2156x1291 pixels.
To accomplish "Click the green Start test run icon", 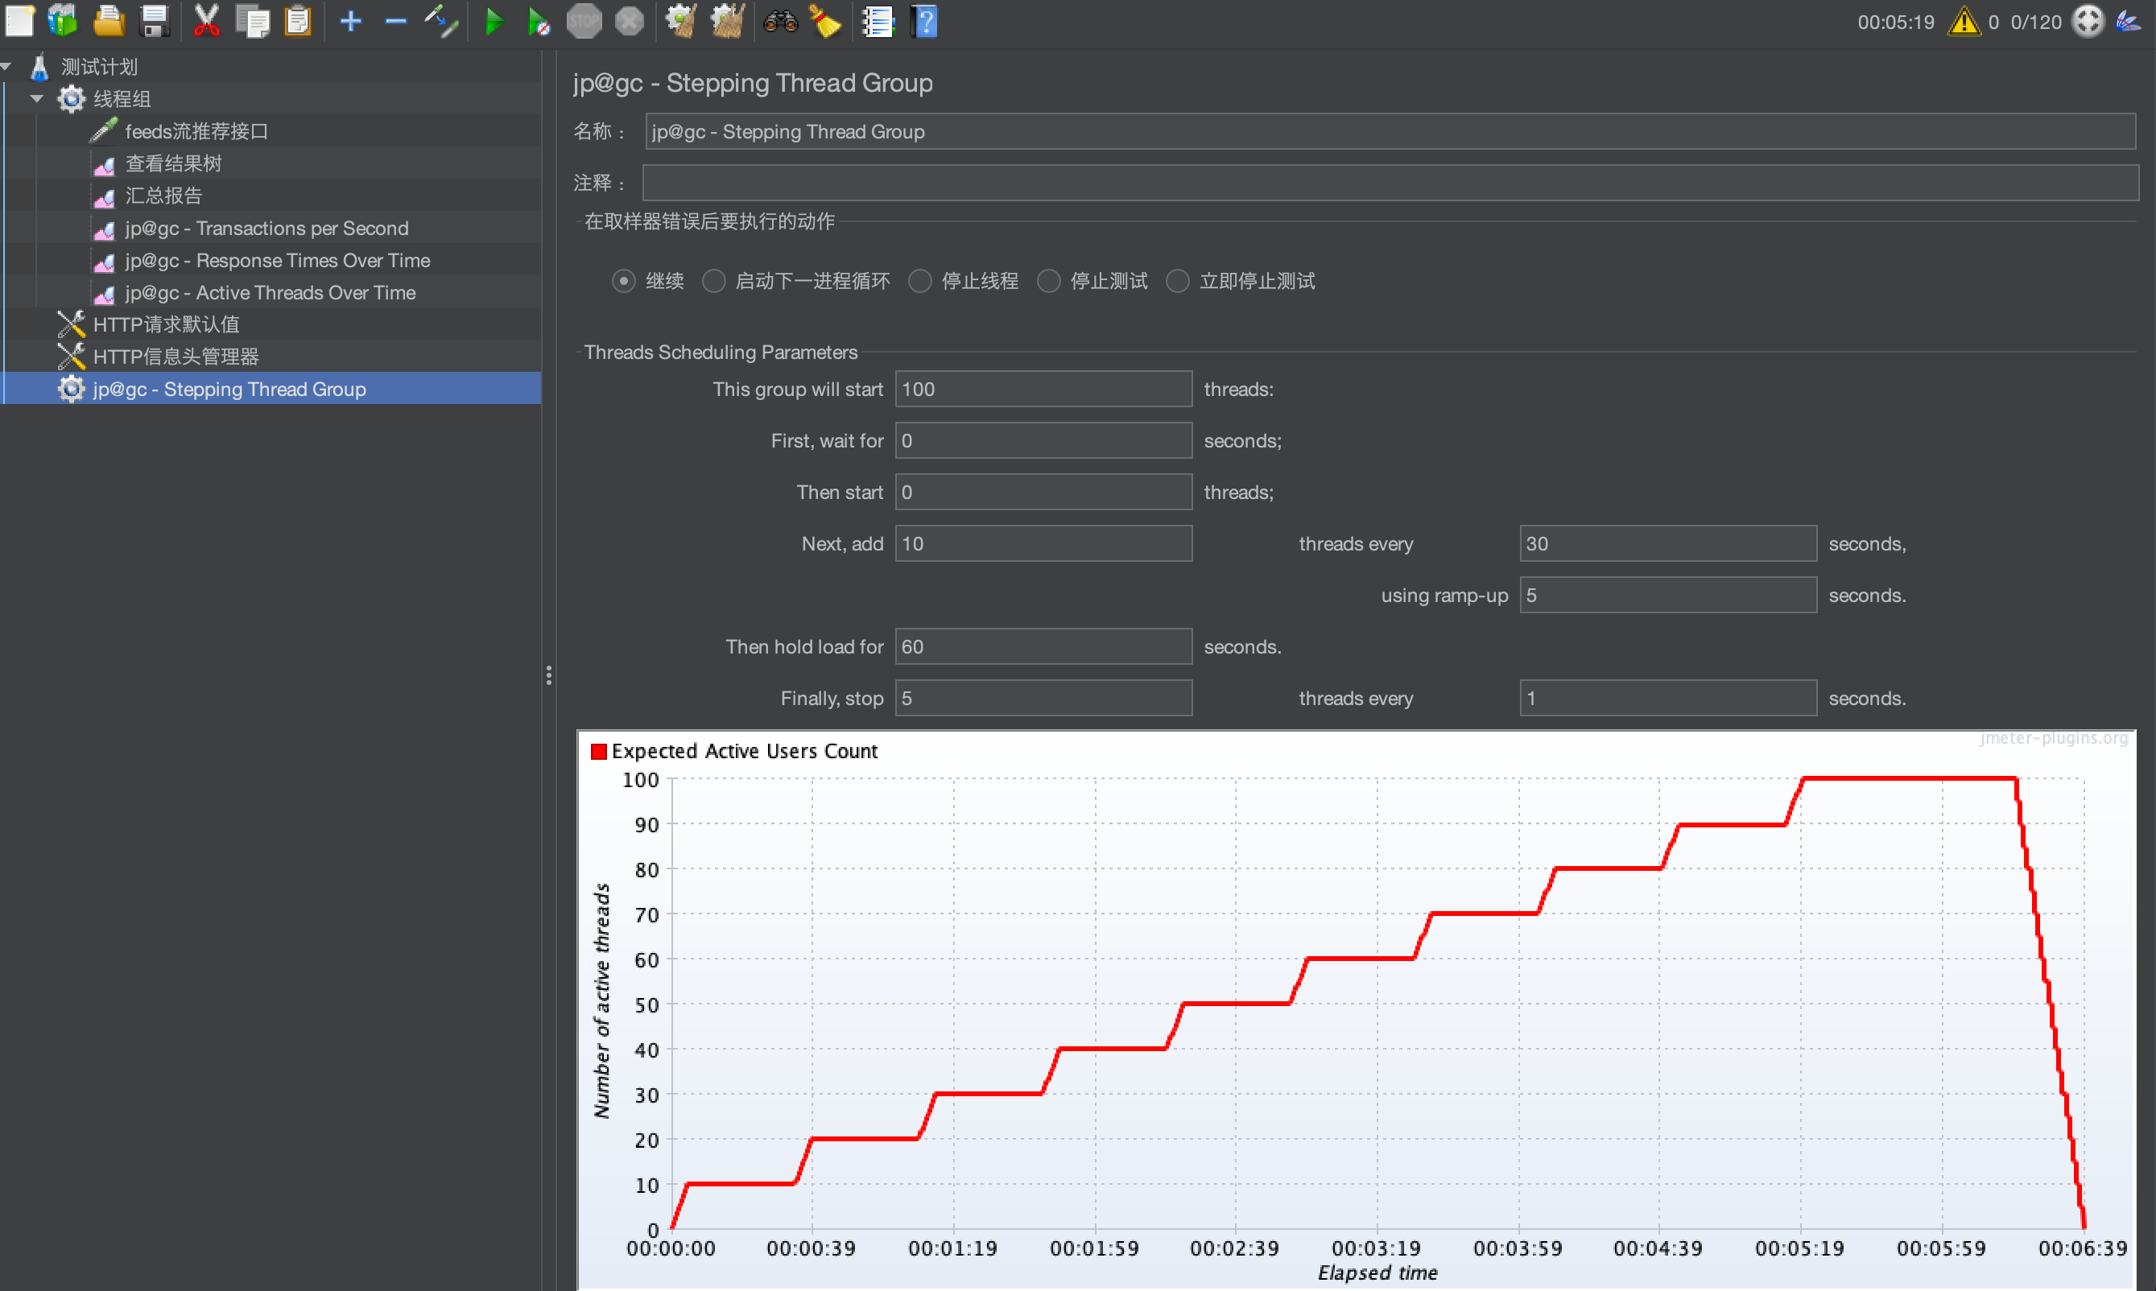I will pos(494,21).
